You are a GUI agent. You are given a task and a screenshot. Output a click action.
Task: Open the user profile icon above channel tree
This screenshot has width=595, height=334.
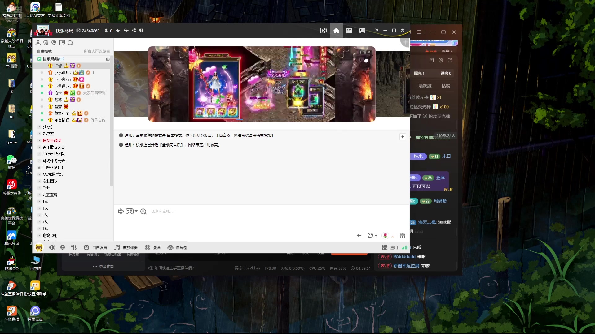tap(38, 43)
